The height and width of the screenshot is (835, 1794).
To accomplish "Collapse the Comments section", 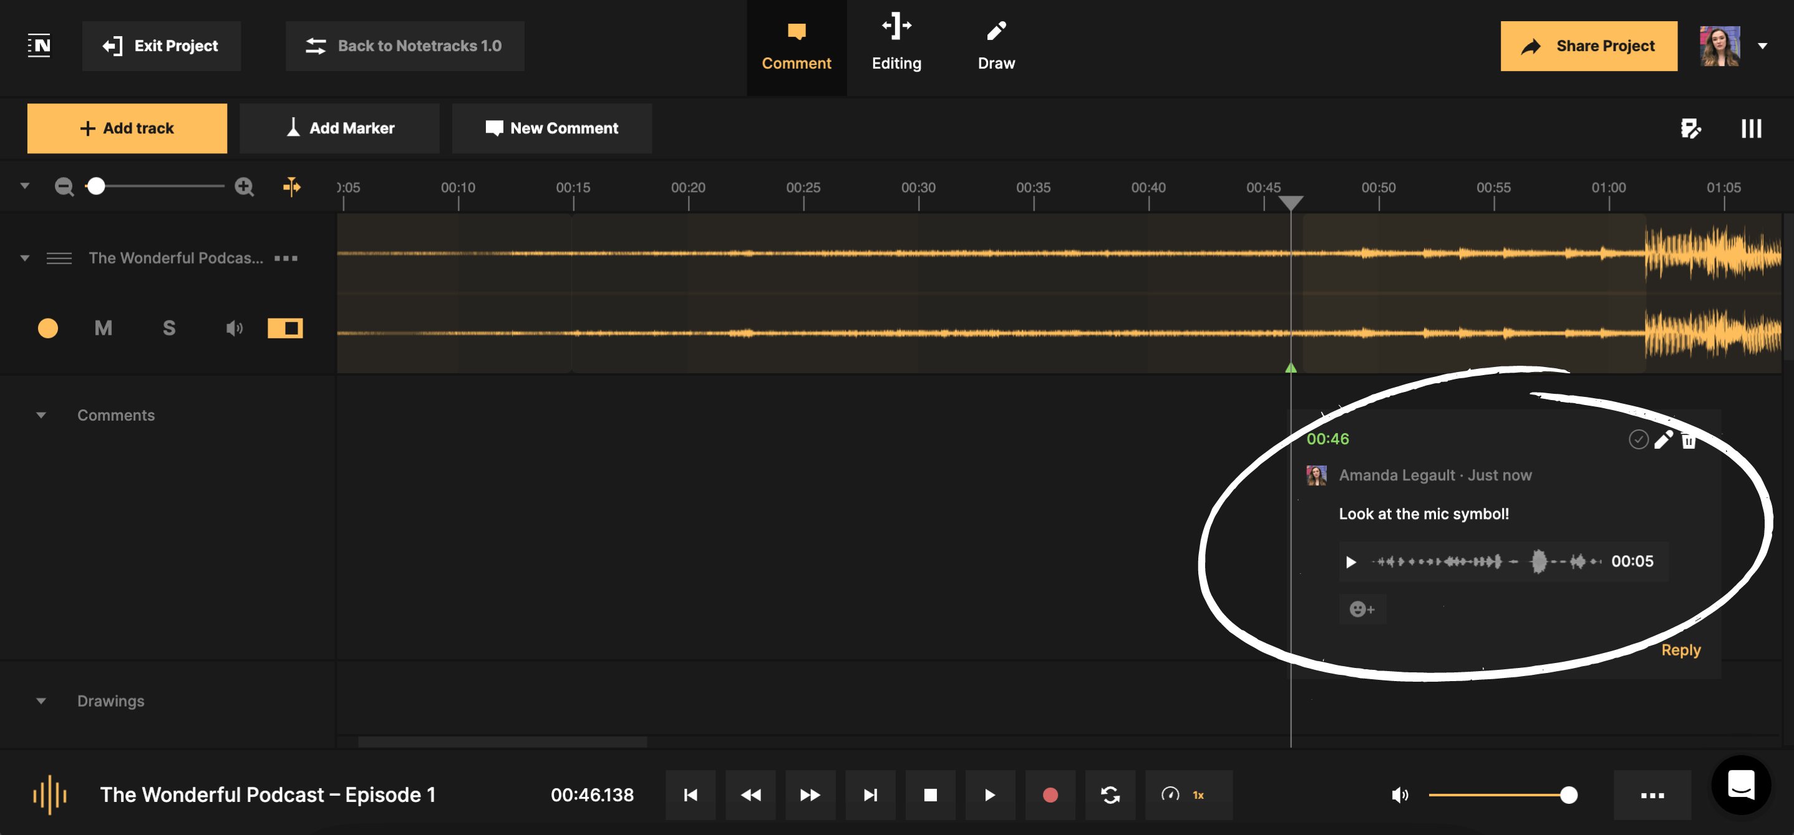I will point(41,415).
